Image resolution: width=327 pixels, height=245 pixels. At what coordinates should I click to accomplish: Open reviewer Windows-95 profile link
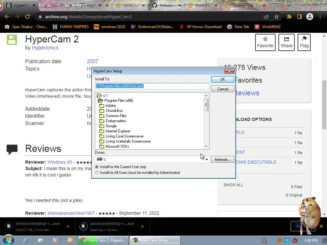point(60,162)
